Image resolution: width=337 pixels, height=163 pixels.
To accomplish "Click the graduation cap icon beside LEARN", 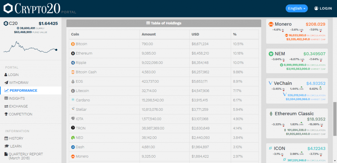I will [7, 146].
